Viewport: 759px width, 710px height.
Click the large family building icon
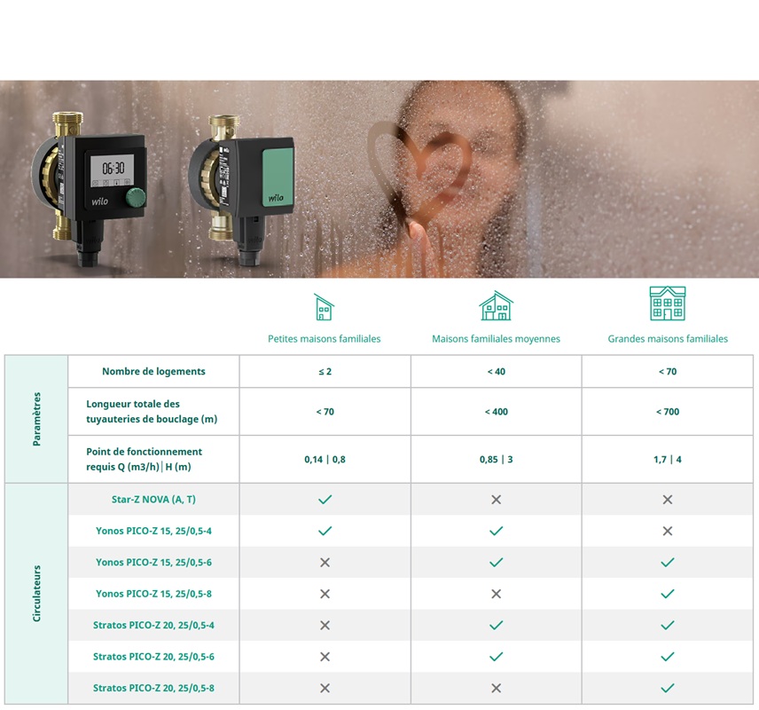(668, 304)
